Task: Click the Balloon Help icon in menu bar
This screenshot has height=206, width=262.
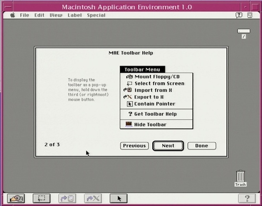Action: pos(239,15)
